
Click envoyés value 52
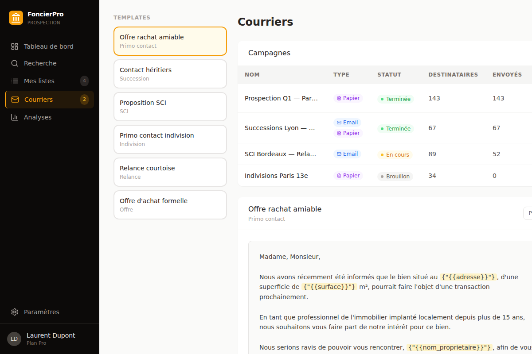pos(497,154)
